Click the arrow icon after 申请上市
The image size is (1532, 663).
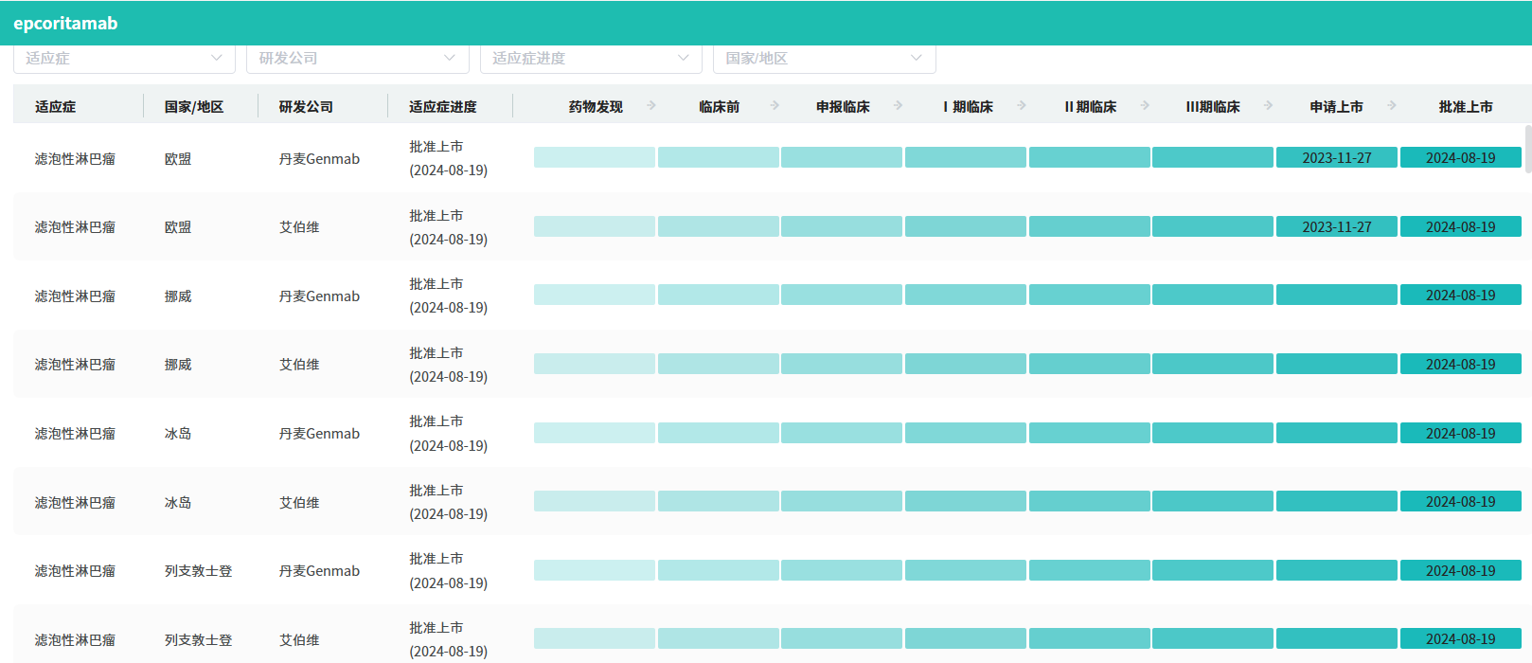1391,105
